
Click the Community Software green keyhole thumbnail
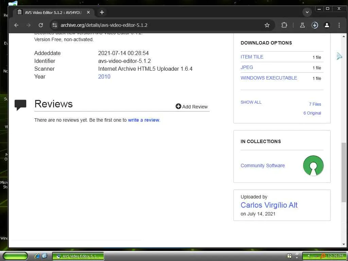click(313, 166)
